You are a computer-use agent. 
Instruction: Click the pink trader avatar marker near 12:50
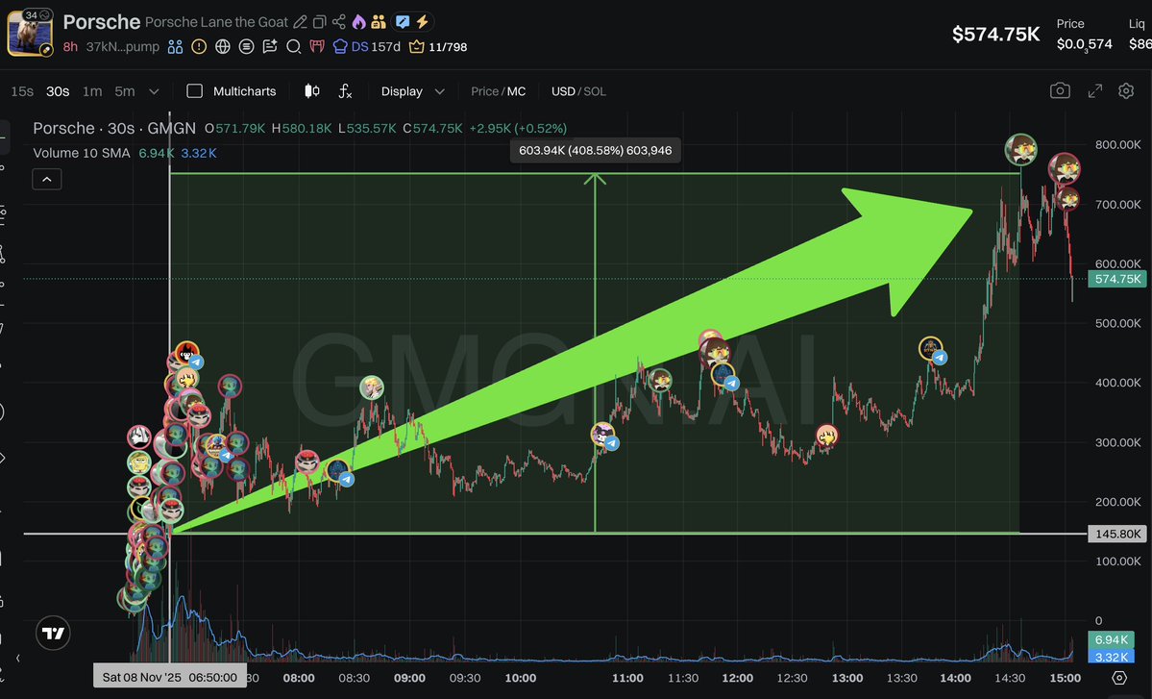(827, 436)
